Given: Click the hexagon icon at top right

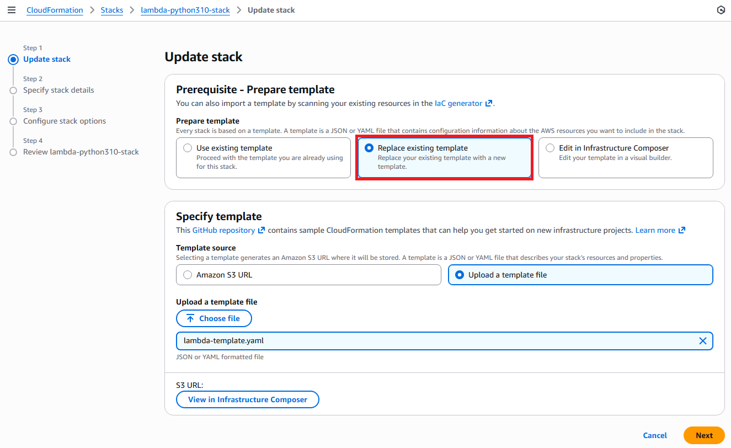Looking at the screenshot, I should point(721,10).
